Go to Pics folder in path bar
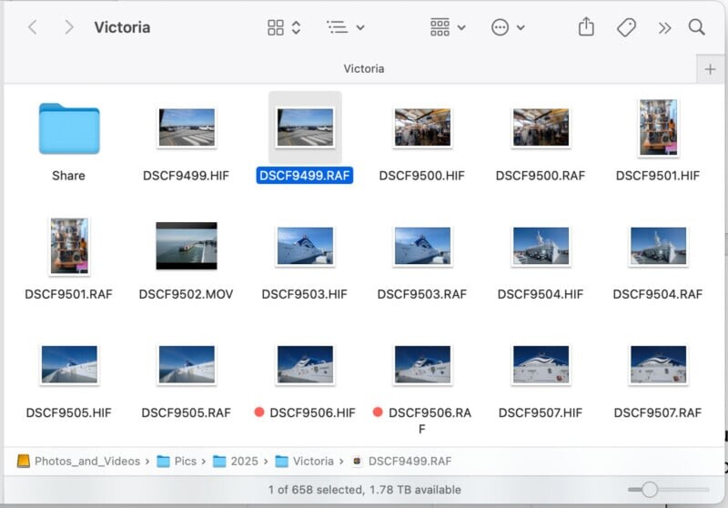 (185, 461)
